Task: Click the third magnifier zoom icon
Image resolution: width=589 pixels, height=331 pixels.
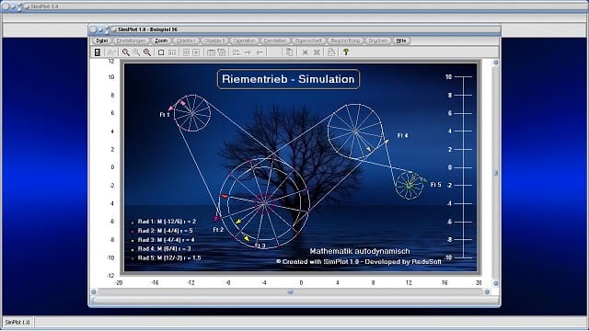Action: tap(147, 52)
